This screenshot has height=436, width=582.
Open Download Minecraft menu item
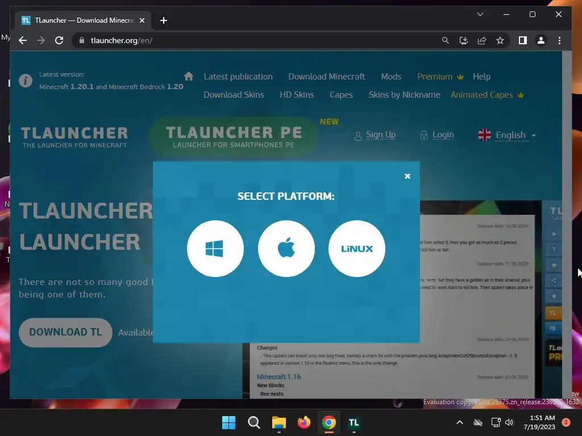[x=327, y=77]
